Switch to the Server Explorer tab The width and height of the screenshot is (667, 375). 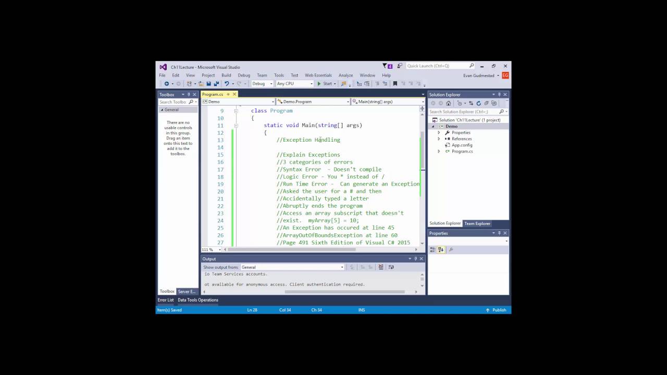tap(187, 292)
